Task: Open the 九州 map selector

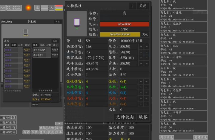Action: 3,8
